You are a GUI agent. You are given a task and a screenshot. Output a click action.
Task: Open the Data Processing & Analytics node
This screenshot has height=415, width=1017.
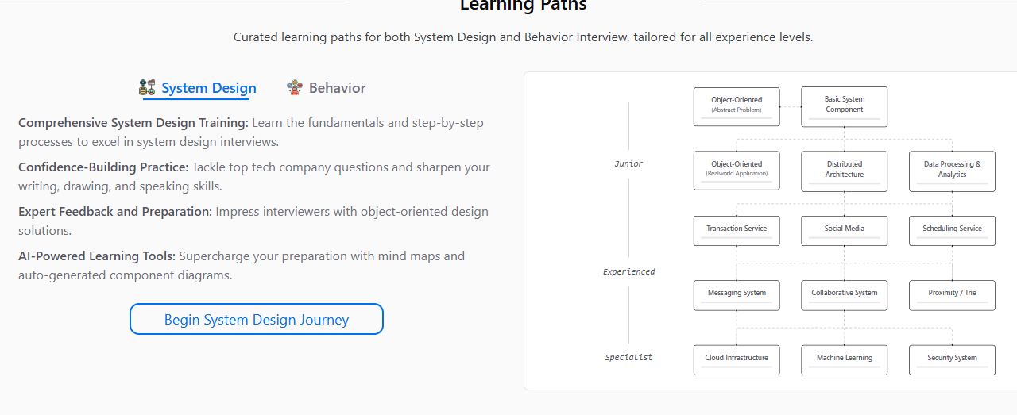click(952, 171)
